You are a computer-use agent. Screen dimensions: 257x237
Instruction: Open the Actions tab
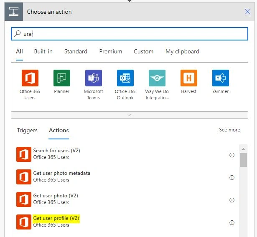pyautogui.click(x=59, y=131)
